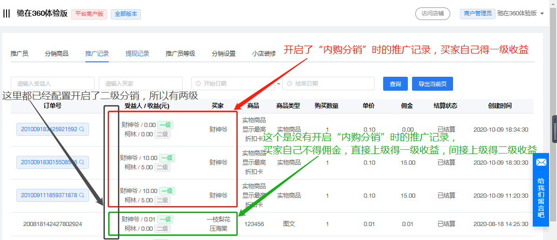Click the 受益人 / 收益(元) column header
Screen dimensions: 557x240
147,106
